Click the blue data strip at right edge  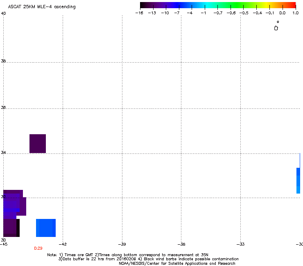(298, 180)
